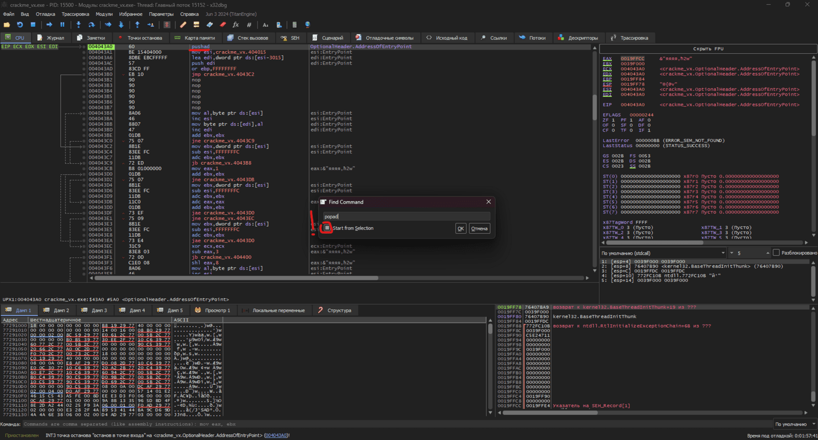Click the Find Command text input field
Viewport: 818px width, 440px height.
coord(406,216)
